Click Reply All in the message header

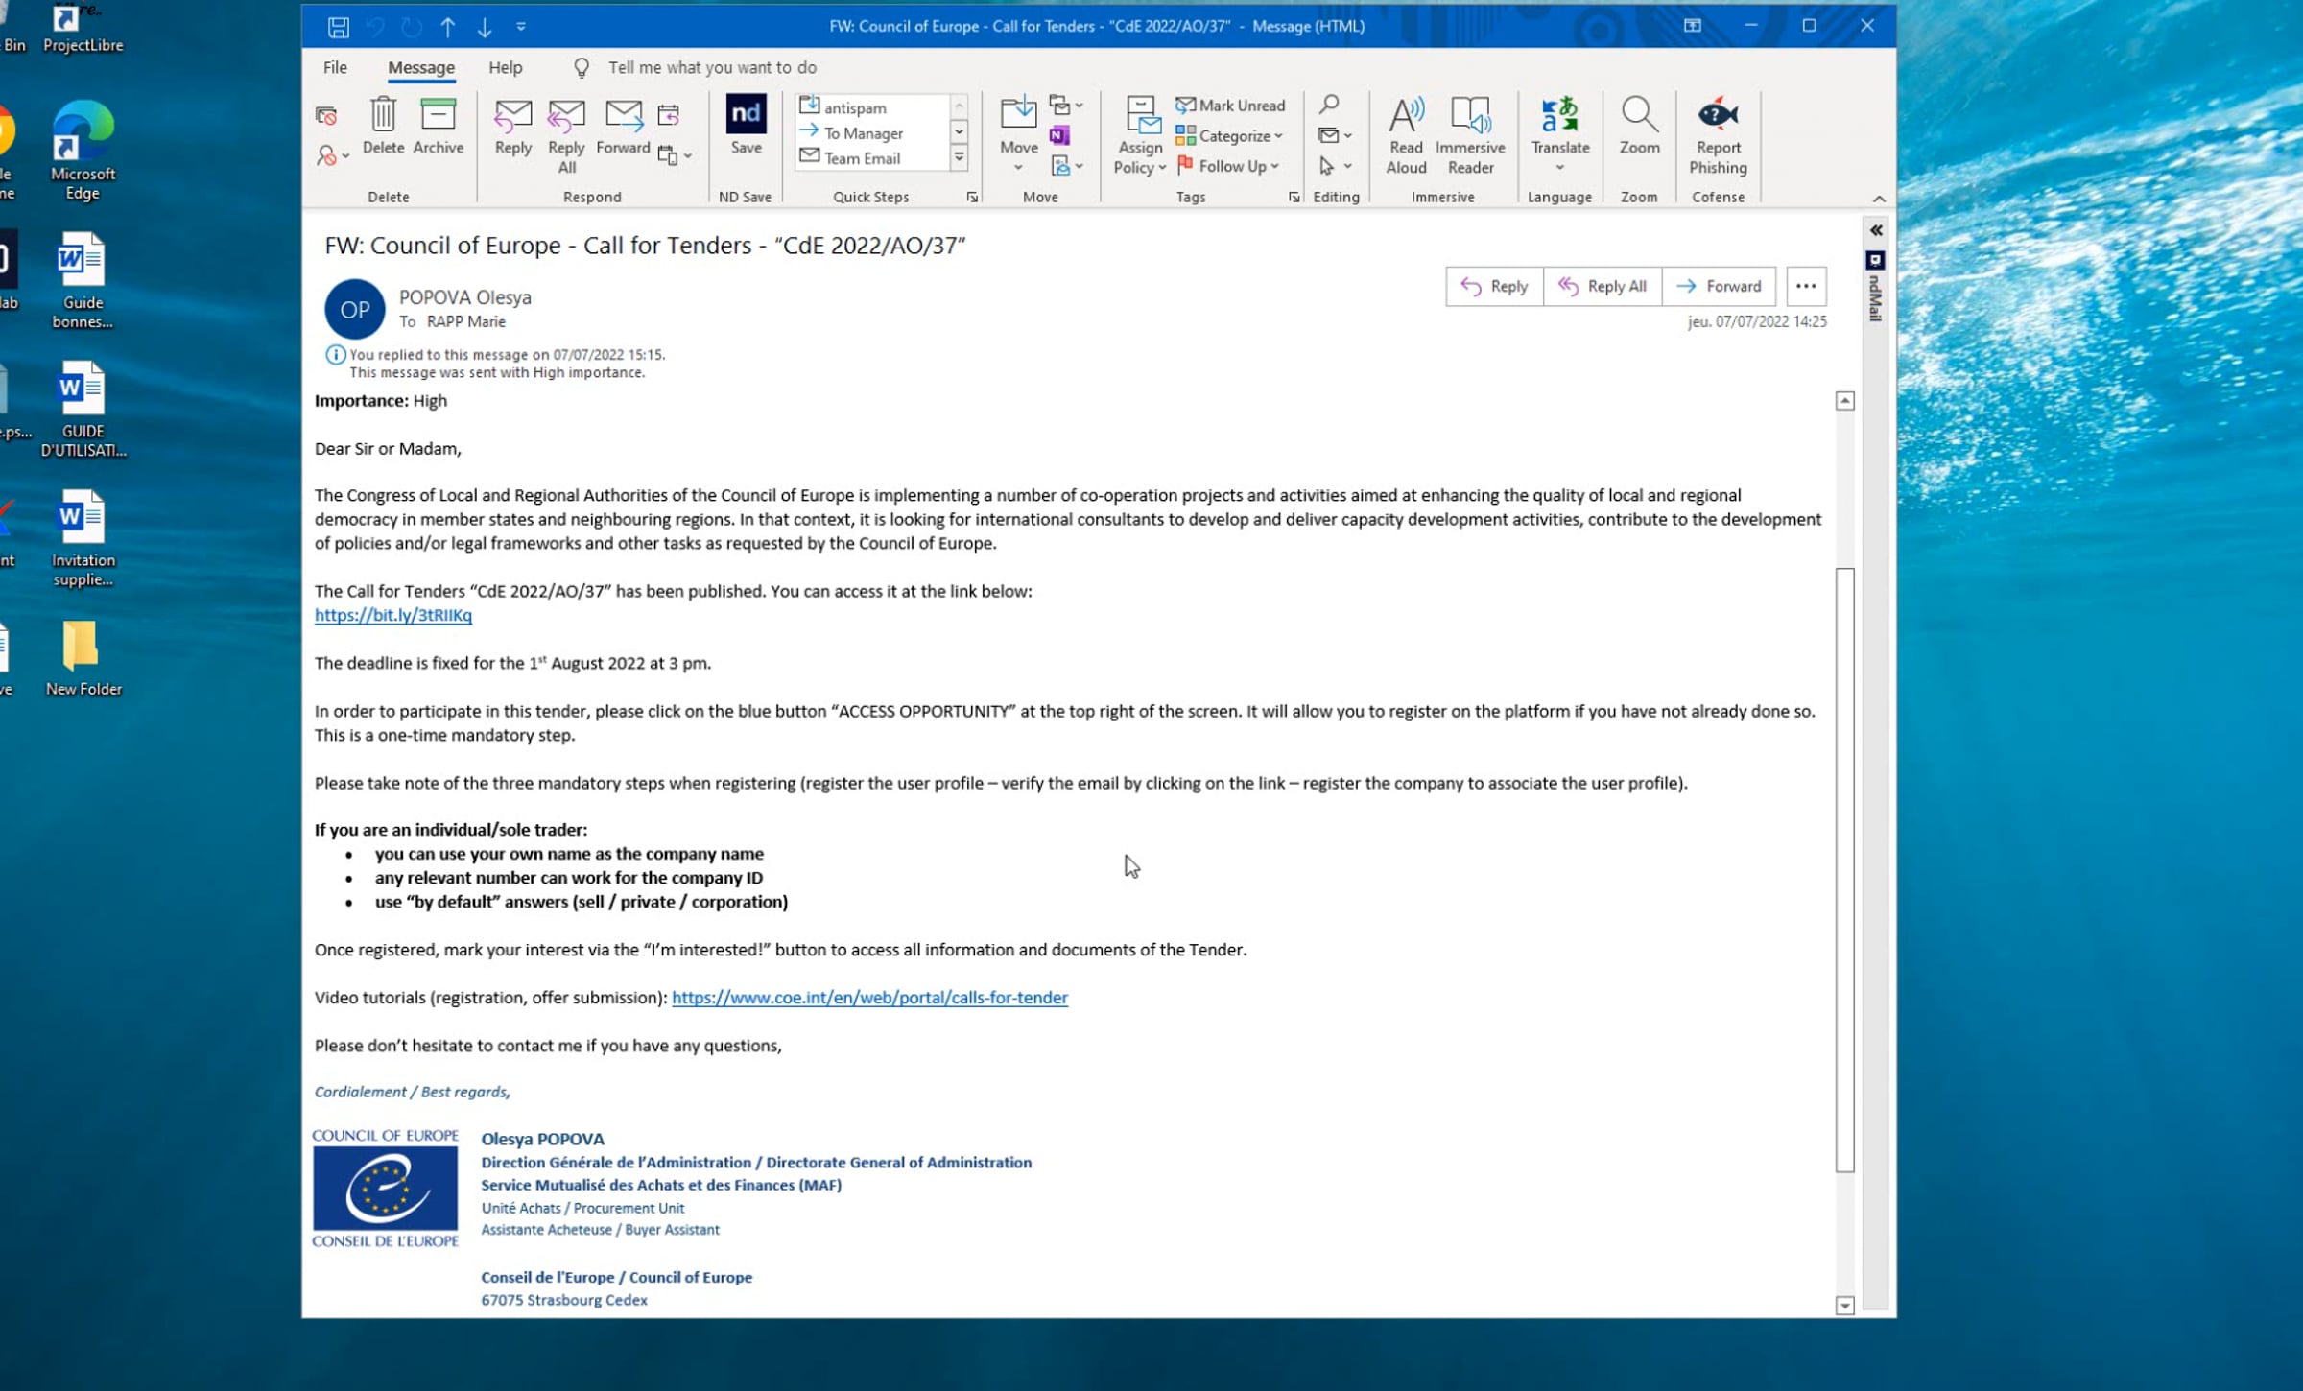point(1603,286)
